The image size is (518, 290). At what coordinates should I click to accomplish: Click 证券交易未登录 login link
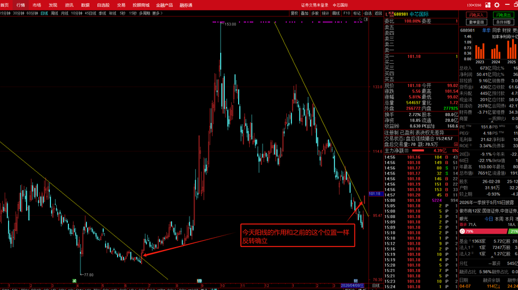tap(315, 5)
